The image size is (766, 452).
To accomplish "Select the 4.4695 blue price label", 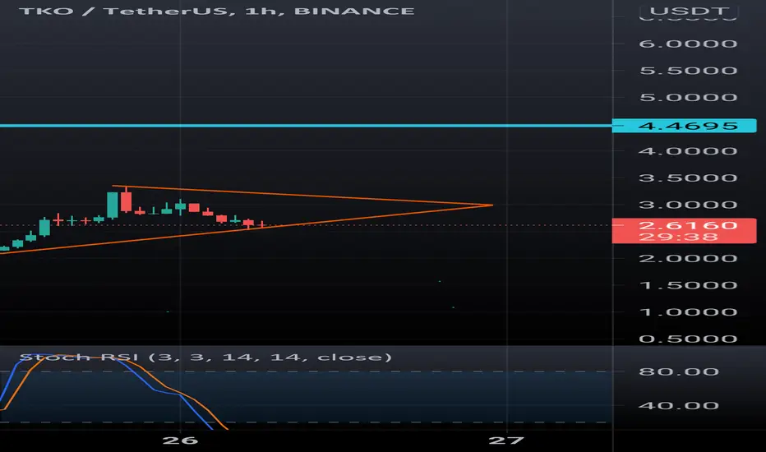I will click(684, 126).
